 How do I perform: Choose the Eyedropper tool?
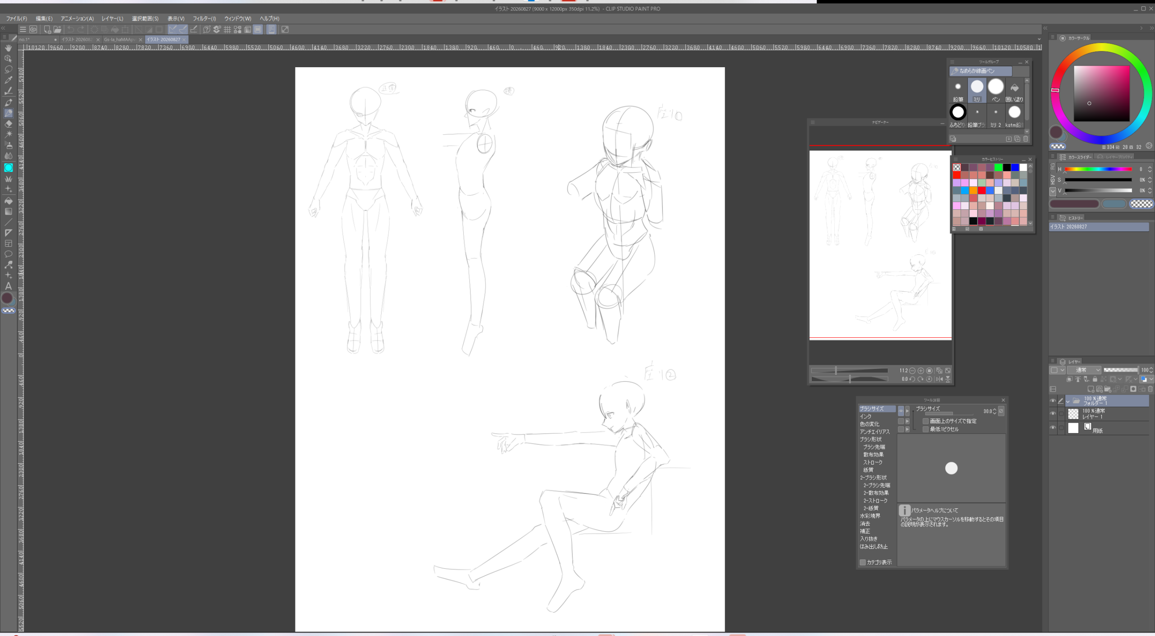[8, 80]
